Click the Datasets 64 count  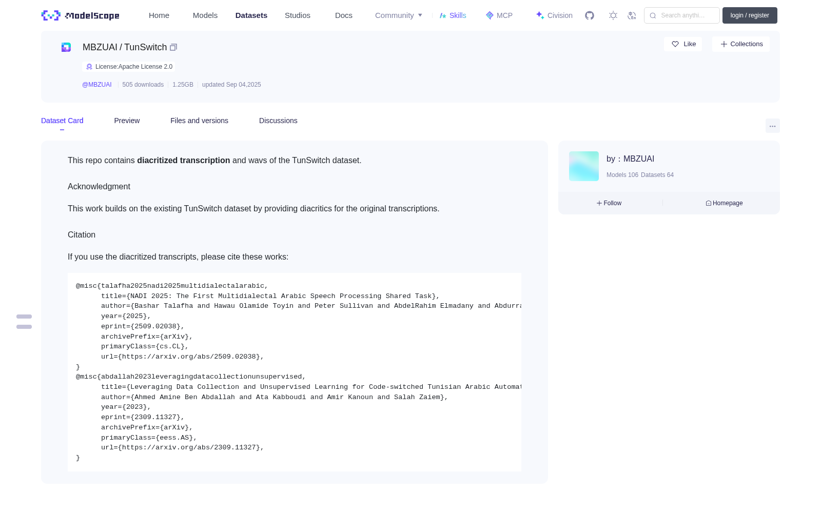pos(657,175)
